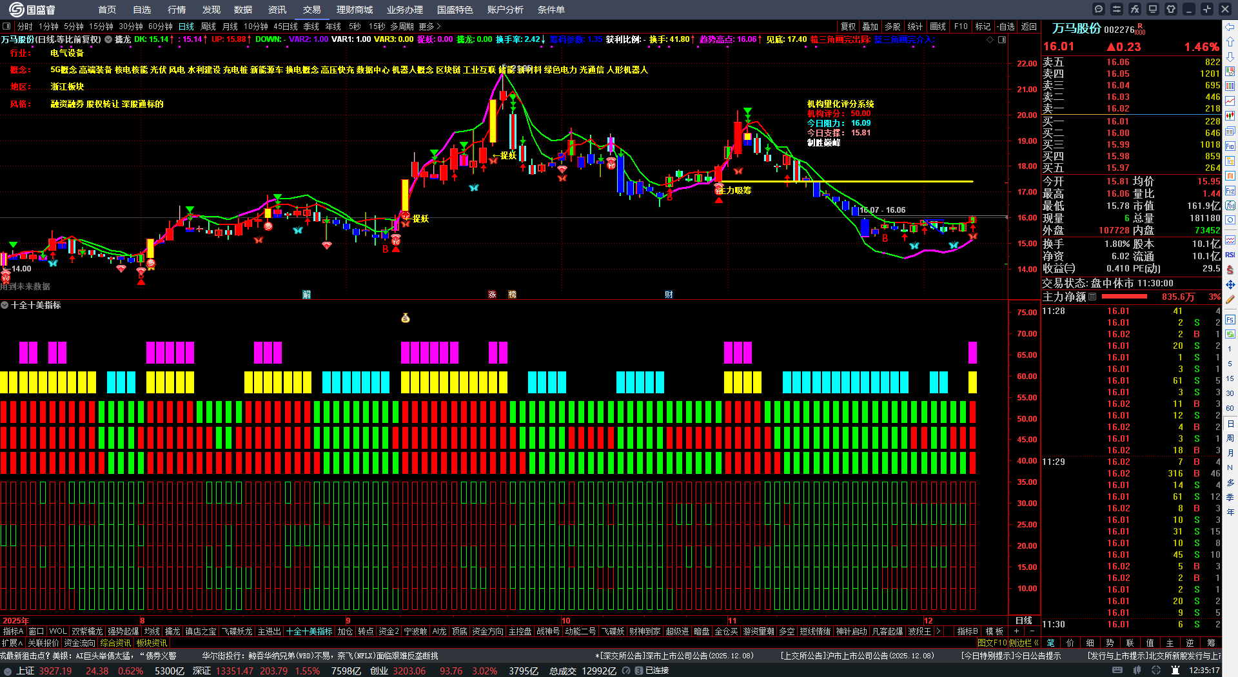This screenshot has height=677, width=1238.
Task: Select the 筹 chip distribution tab
Action: [1210, 643]
